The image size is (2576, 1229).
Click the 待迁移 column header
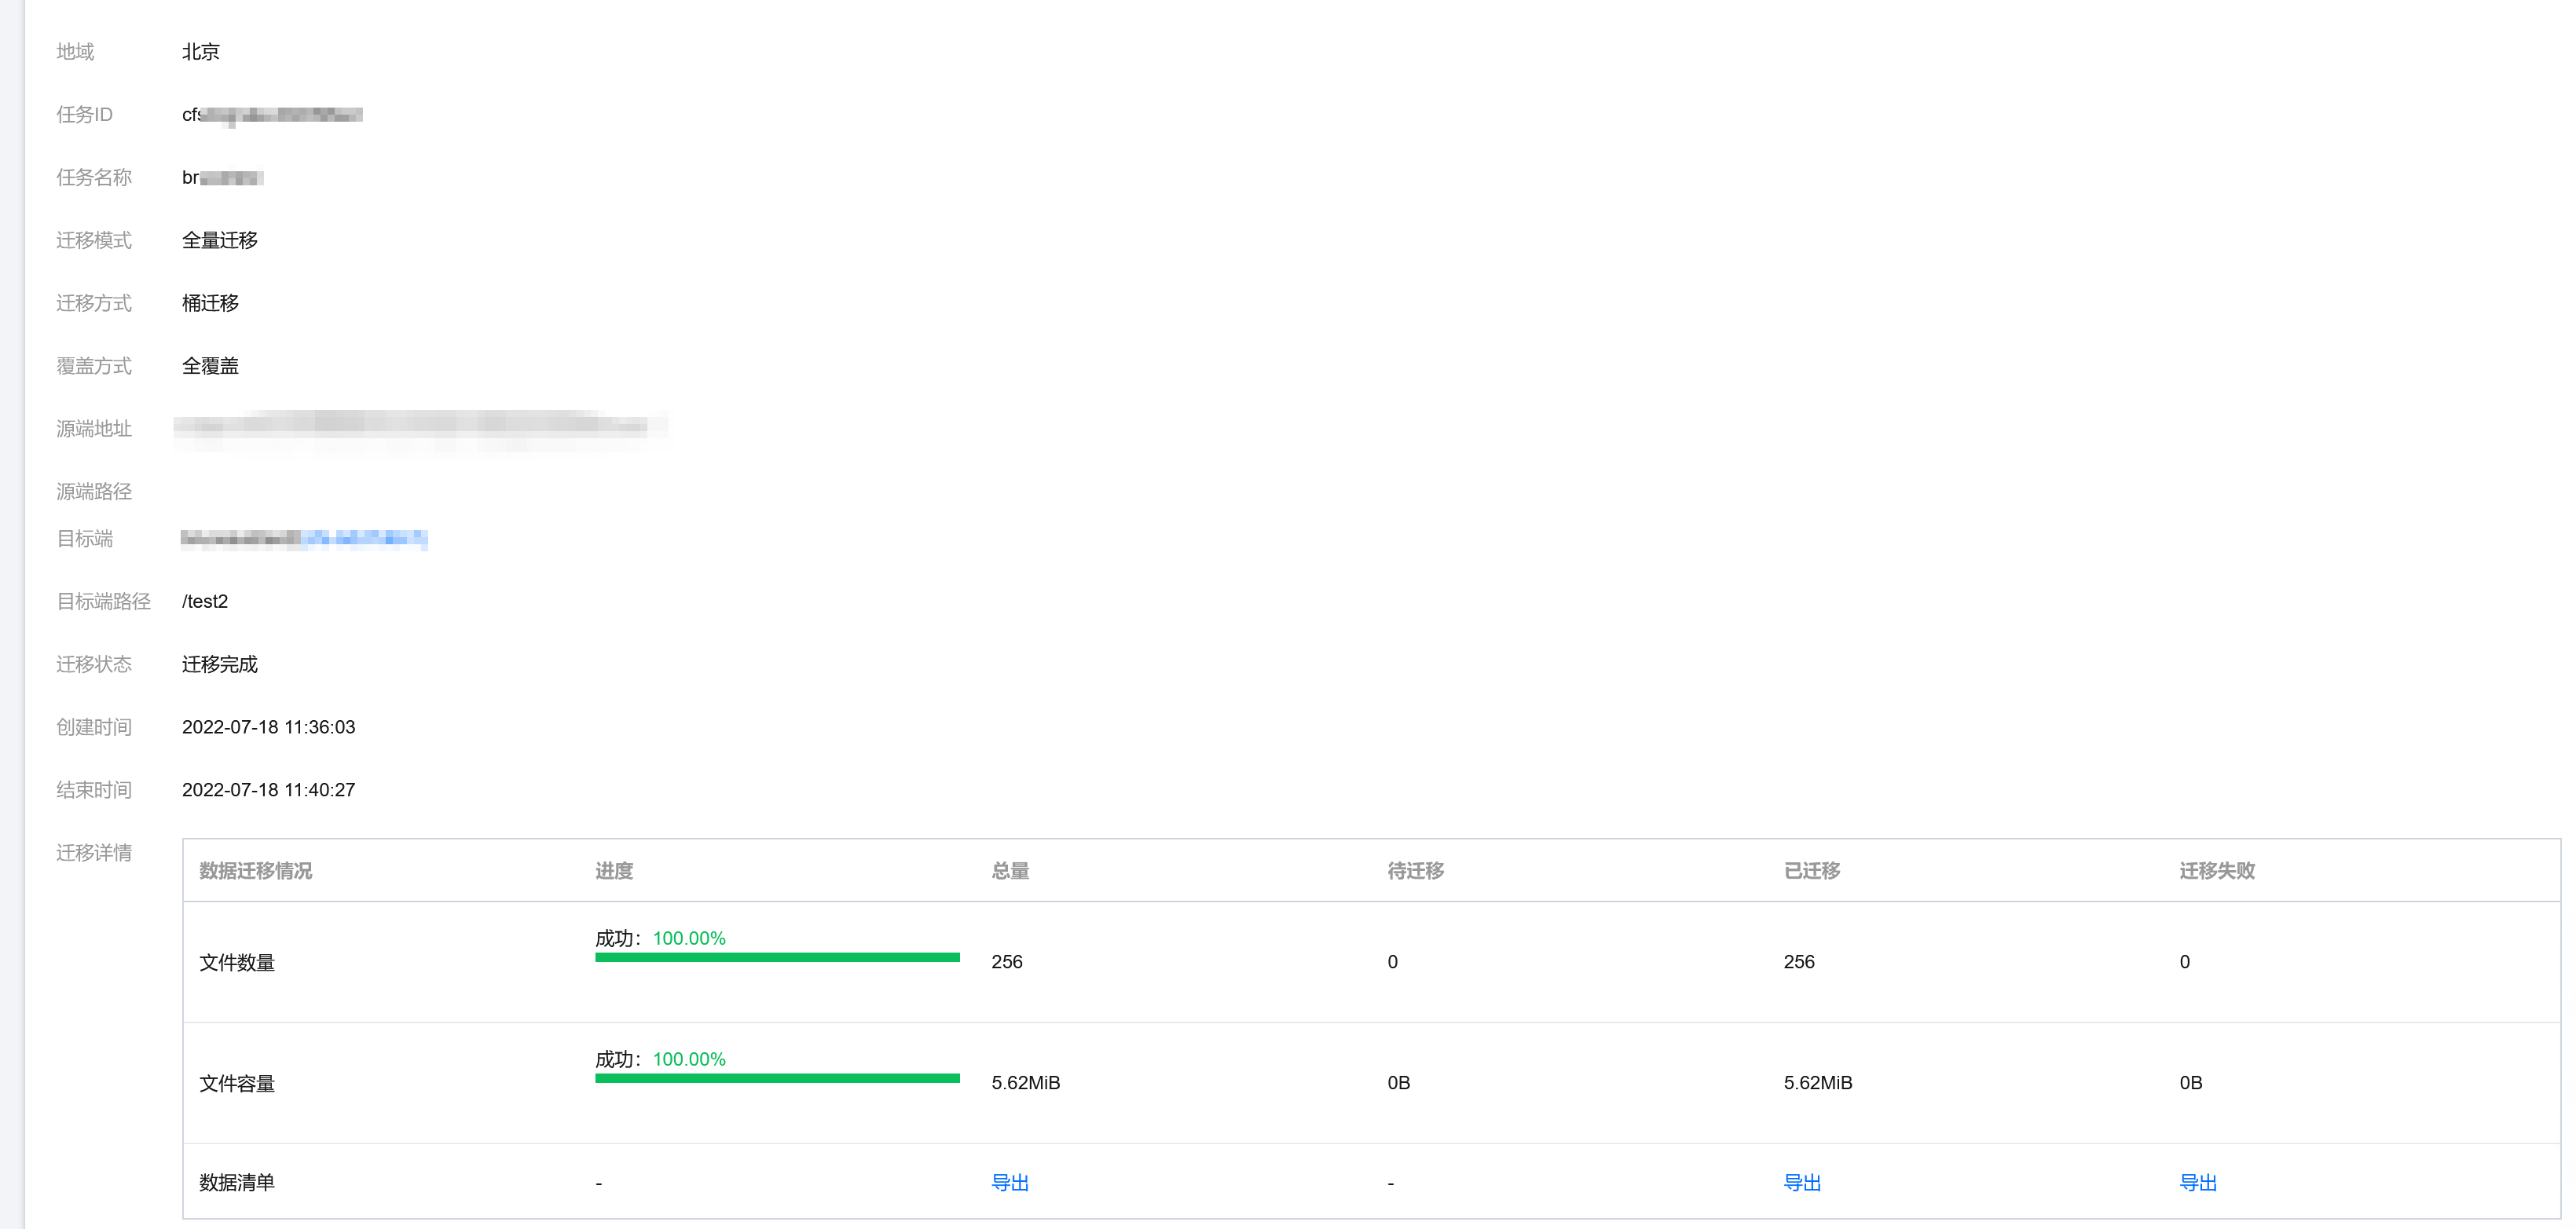1415,870
